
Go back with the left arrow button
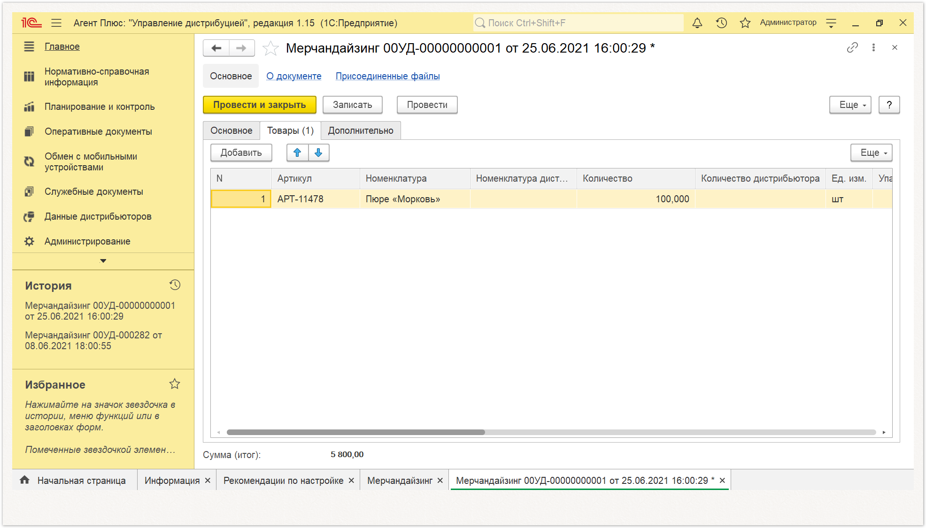click(216, 48)
